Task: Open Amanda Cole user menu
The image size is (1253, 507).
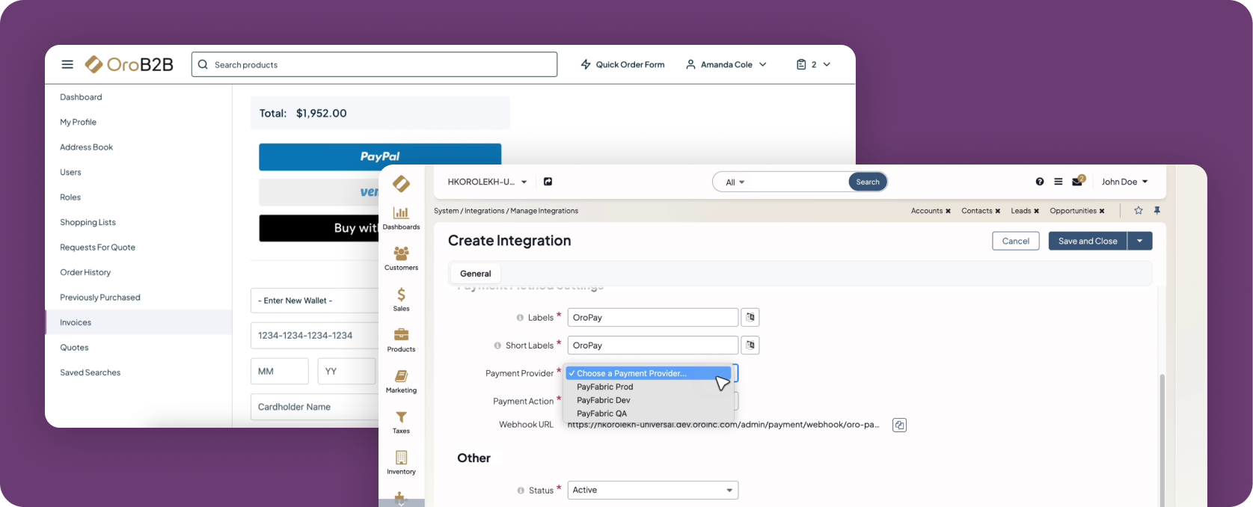Action: pos(726,64)
